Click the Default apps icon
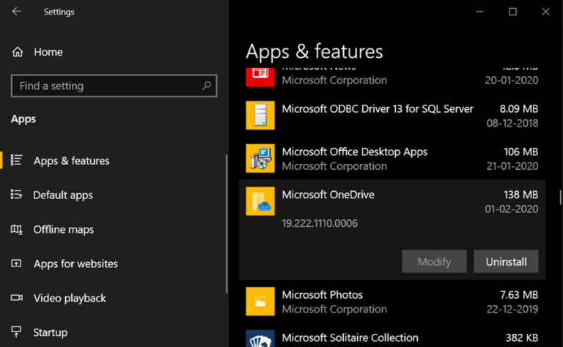563x347 pixels. (17, 195)
